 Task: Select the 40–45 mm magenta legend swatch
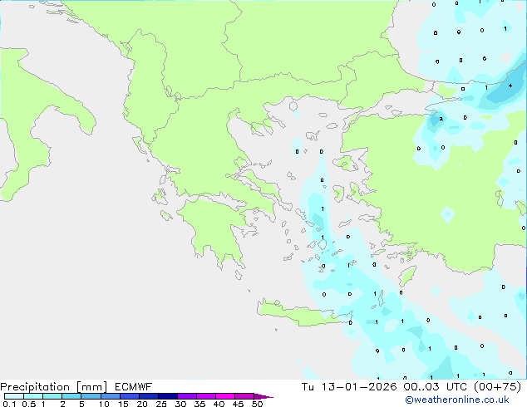[225, 396]
